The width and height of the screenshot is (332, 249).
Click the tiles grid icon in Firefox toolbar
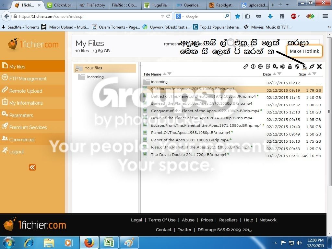(x=282, y=16)
